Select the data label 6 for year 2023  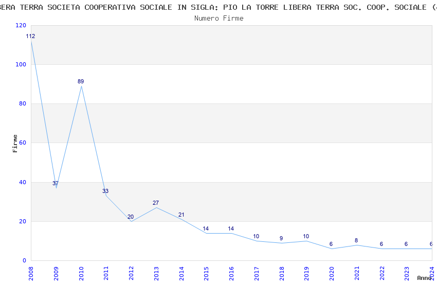(x=406, y=244)
